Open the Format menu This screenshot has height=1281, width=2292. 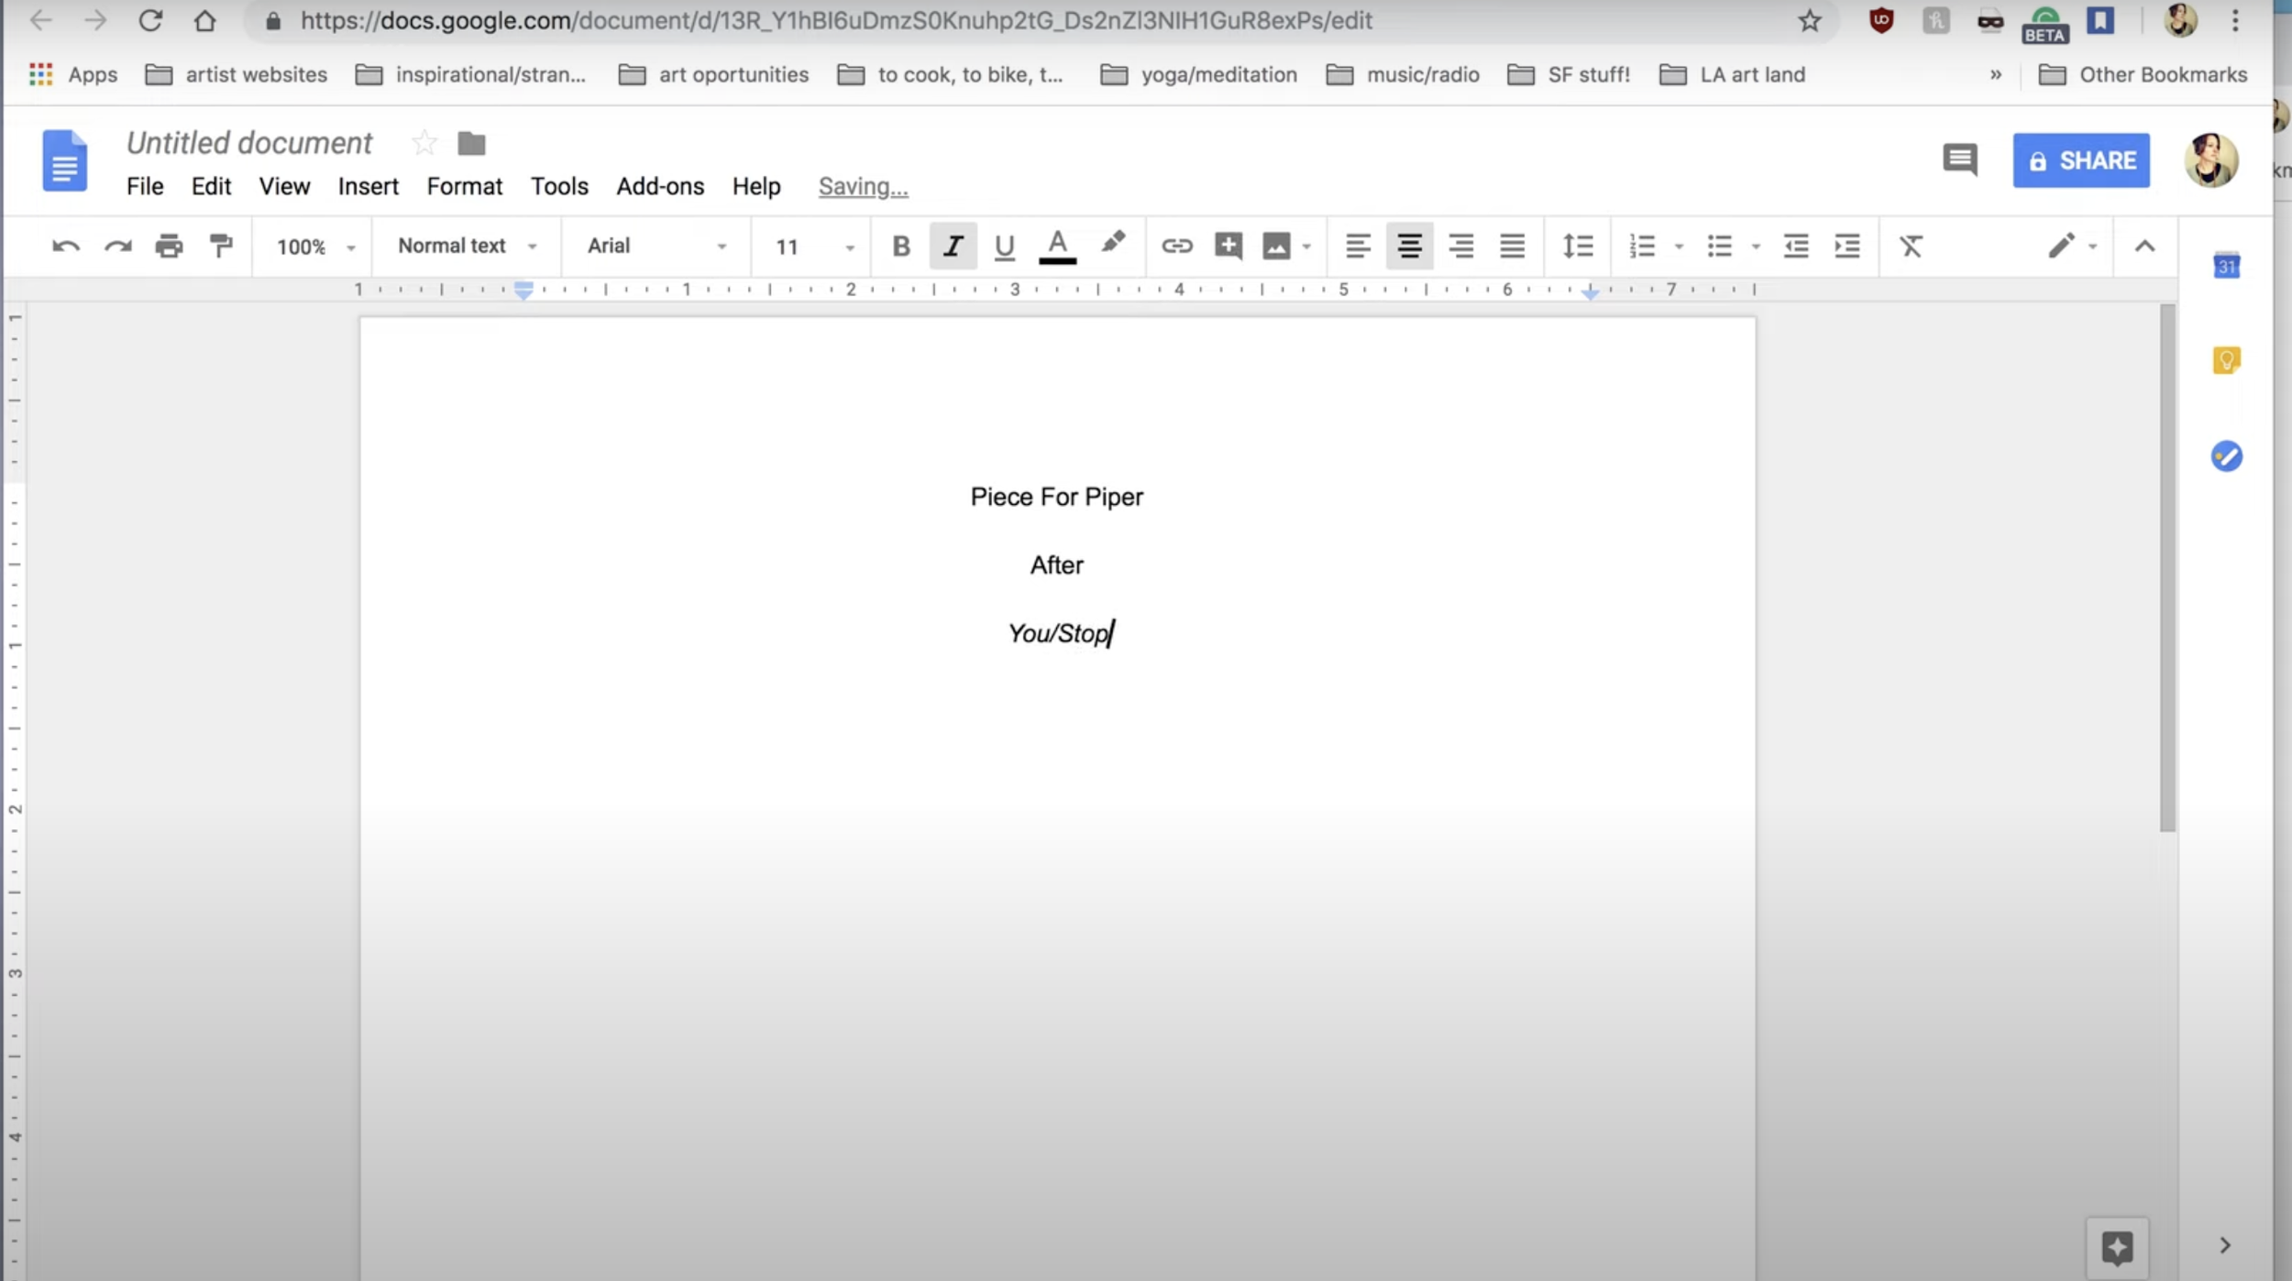[464, 186]
